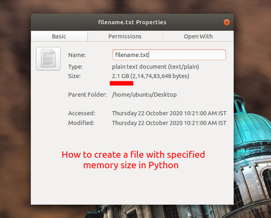The width and height of the screenshot is (271, 218).
Task: Open the Permissions tab
Action: tap(125, 36)
